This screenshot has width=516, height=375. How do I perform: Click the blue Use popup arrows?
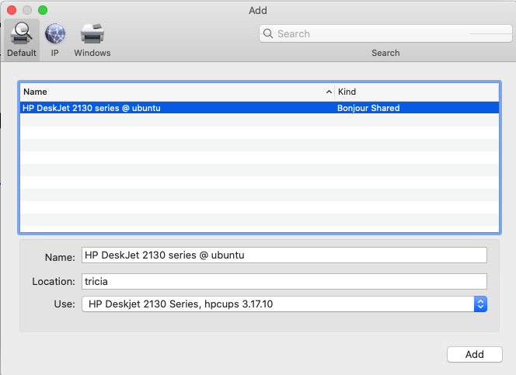pos(480,304)
